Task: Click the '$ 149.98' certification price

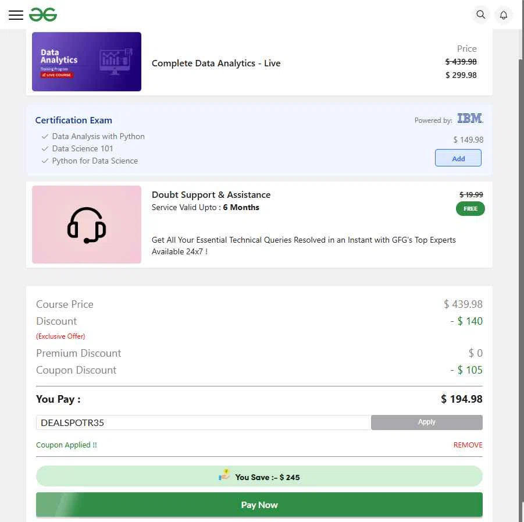Action: pos(468,140)
